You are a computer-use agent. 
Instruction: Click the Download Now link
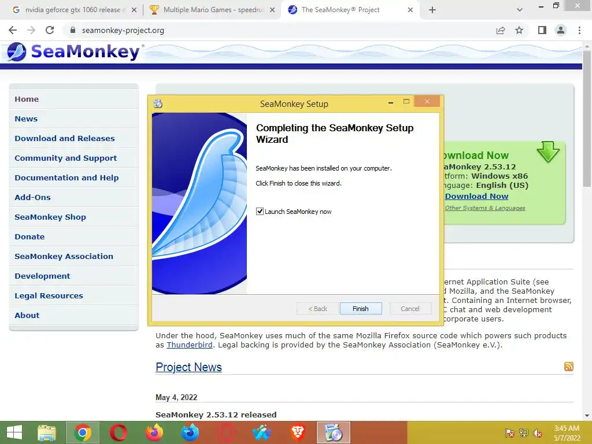pyautogui.click(x=476, y=197)
